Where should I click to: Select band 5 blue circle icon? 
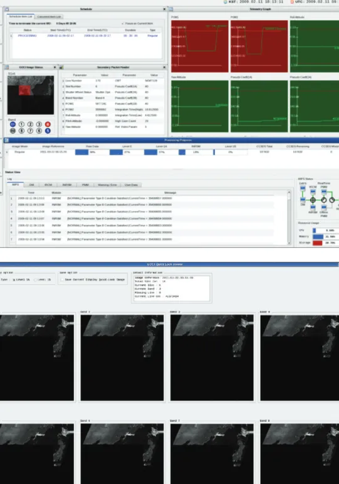coord(48,131)
